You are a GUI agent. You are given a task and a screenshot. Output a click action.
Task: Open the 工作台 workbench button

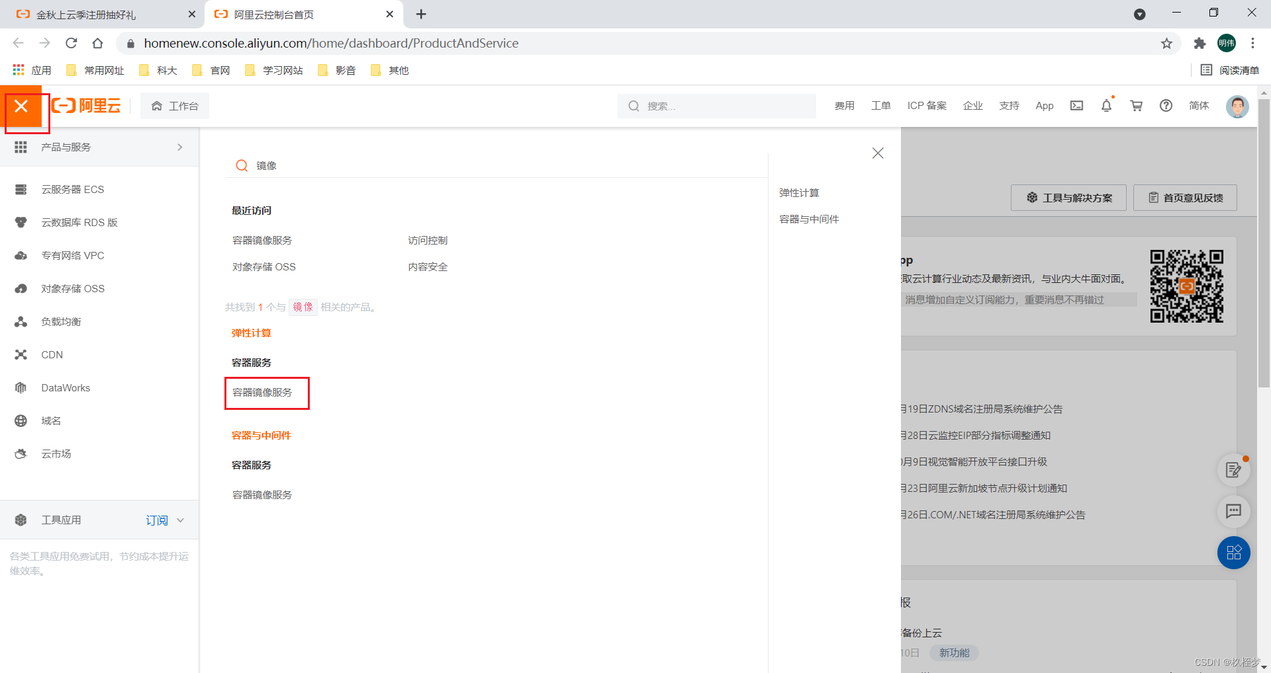pyautogui.click(x=175, y=106)
